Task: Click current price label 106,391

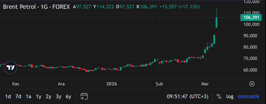Action: click(251, 17)
